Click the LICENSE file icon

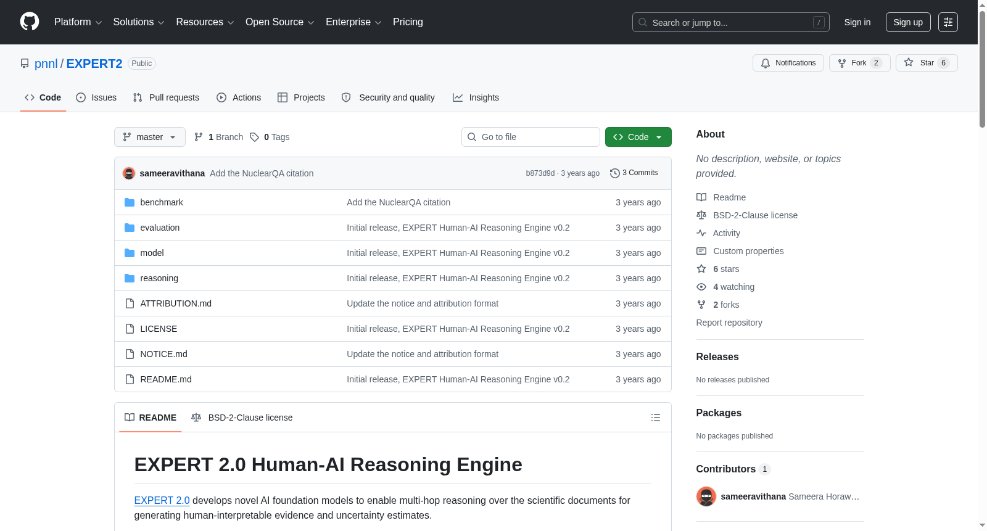pyautogui.click(x=130, y=329)
